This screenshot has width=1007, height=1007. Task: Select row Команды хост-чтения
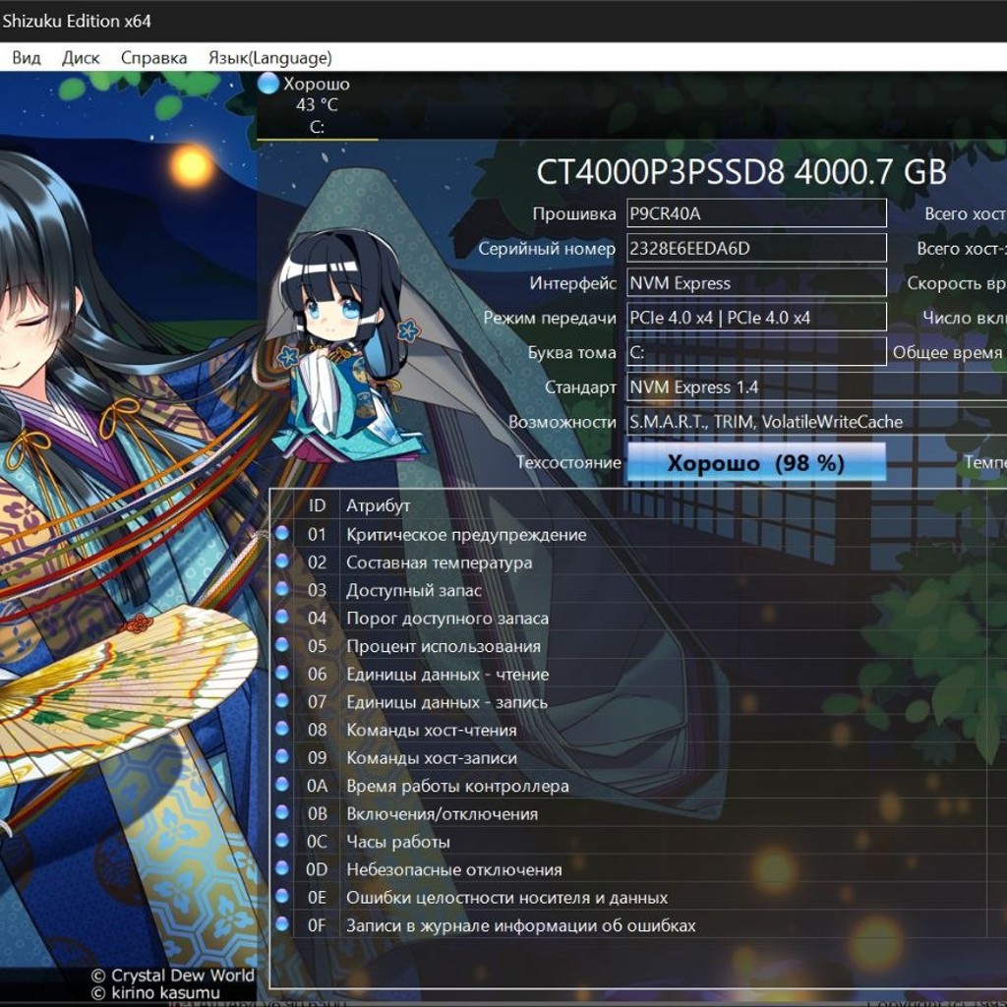coord(638,730)
